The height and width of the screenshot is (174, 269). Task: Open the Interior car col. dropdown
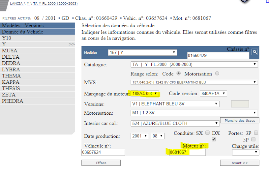pyautogui.click(x=175, y=123)
